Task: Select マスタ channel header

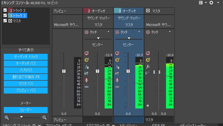Action: click(159, 11)
